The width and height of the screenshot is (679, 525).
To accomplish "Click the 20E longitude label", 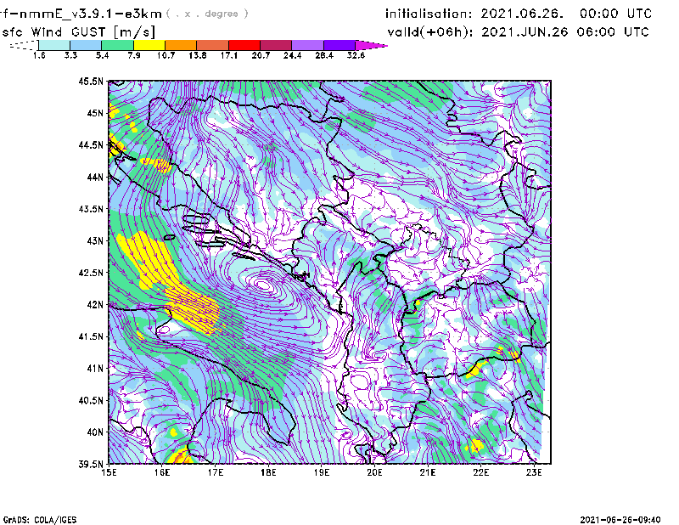I will pyautogui.click(x=374, y=472).
